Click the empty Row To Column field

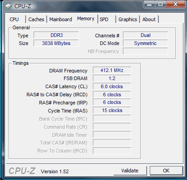(112, 151)
